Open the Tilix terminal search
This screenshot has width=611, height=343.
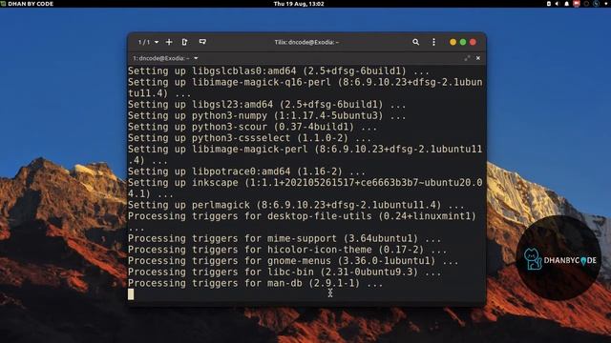(x=416, y=42)
